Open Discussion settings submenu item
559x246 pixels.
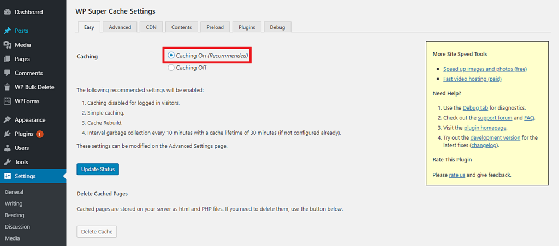(x=17, y=227)
